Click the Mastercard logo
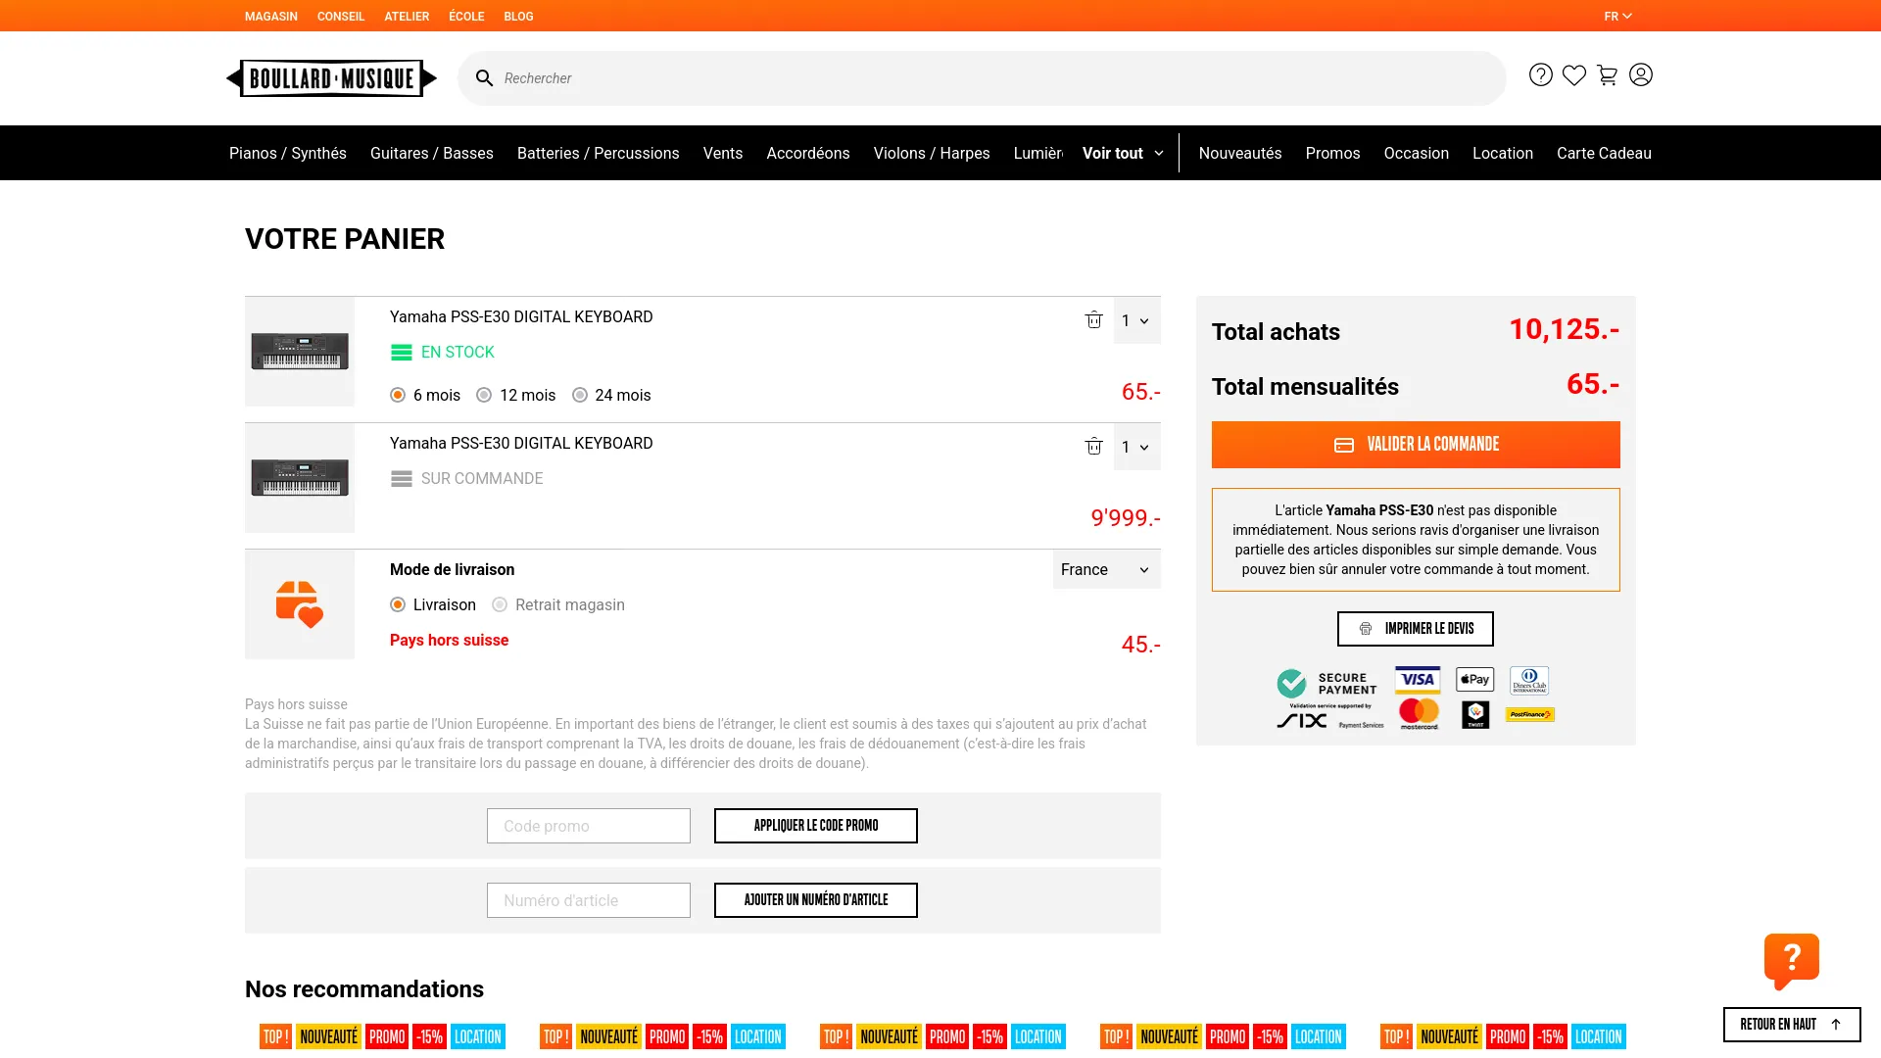1881x1058 pixels. [1419, 714]
